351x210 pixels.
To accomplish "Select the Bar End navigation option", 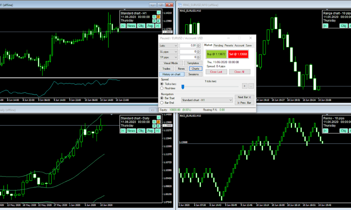I will [162, 103].
